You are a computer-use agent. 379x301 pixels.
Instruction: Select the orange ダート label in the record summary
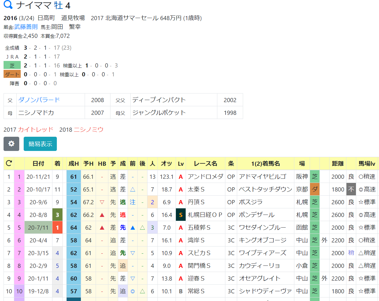click(x=12, y=74)
